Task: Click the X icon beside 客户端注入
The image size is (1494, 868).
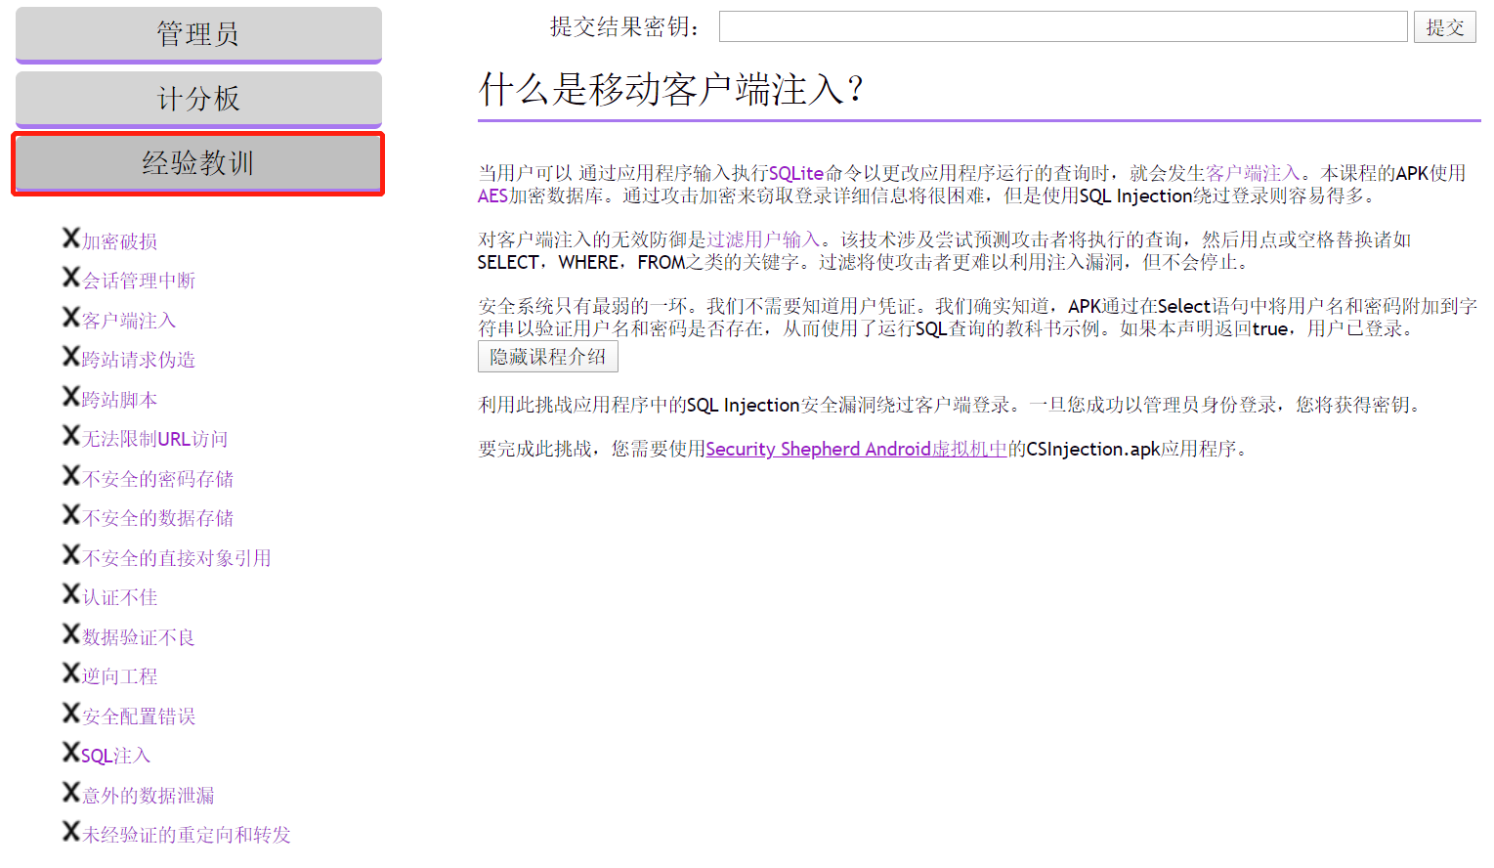Action: pos(70,316)
